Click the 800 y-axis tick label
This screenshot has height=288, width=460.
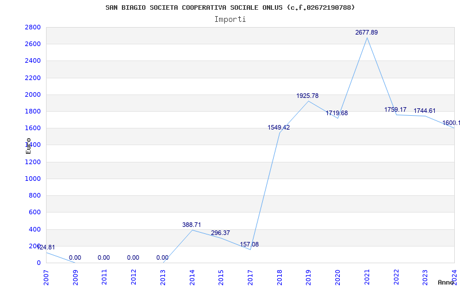[34, 195]
